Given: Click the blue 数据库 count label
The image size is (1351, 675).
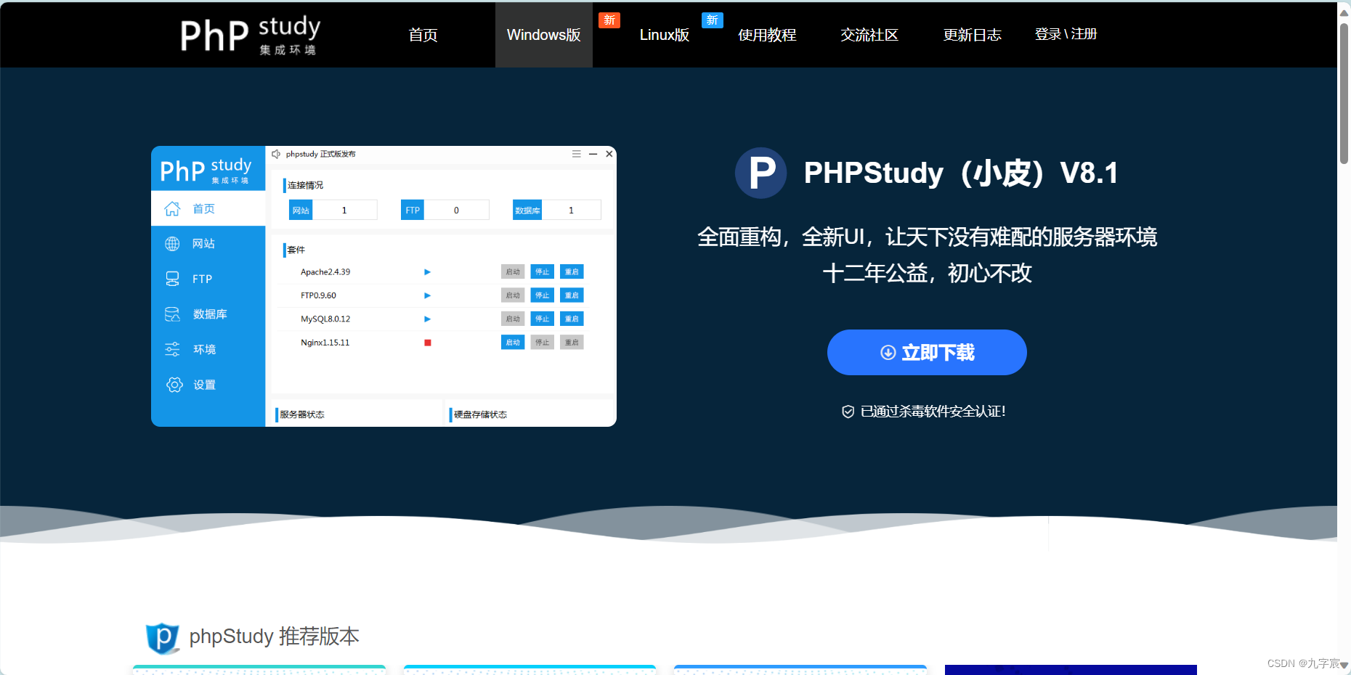Looking at the screenshot, I should 527,210.
